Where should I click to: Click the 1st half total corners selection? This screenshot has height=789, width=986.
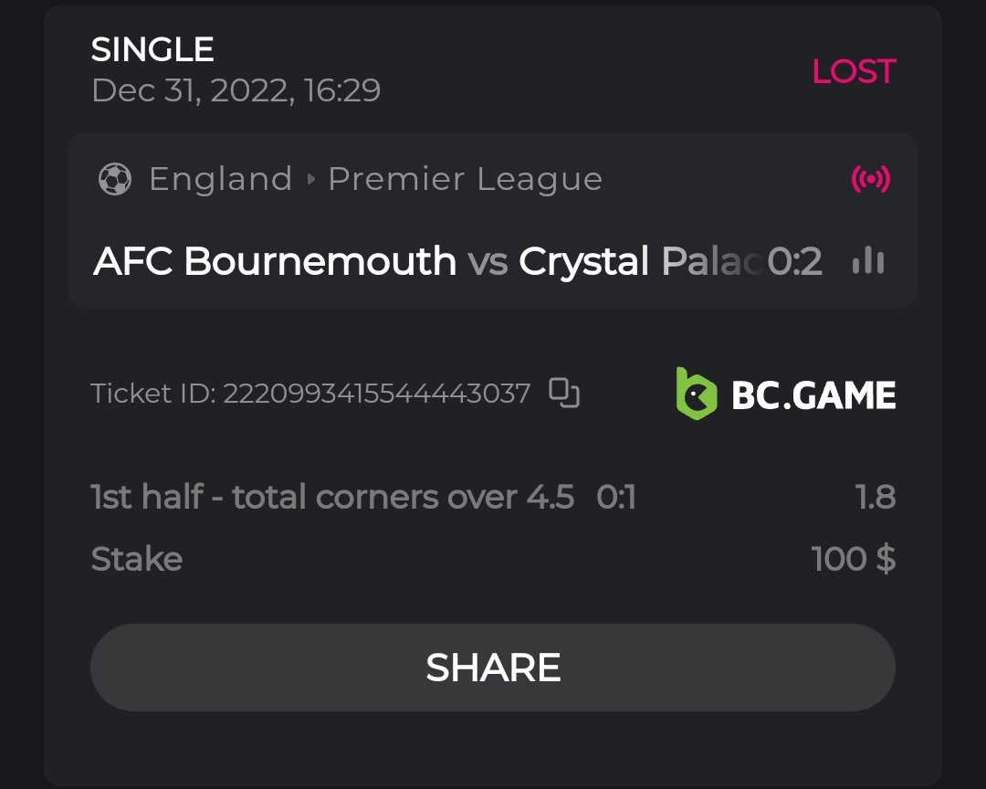332,498
